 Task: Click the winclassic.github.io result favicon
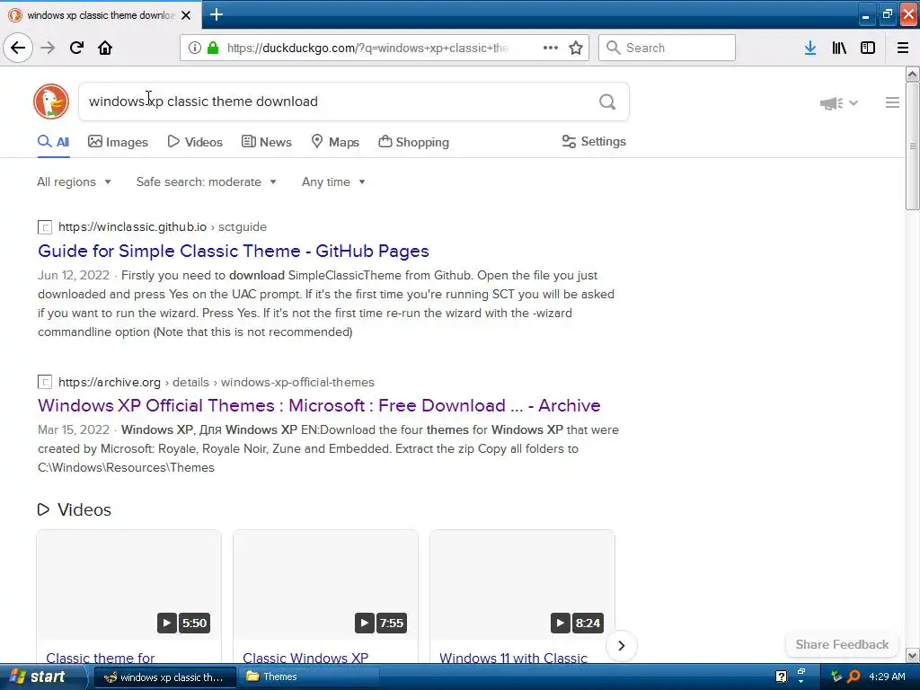[x=45, y=227]
